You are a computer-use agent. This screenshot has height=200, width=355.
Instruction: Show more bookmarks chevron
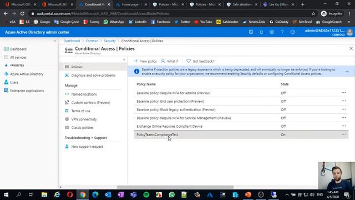(349, 22)
